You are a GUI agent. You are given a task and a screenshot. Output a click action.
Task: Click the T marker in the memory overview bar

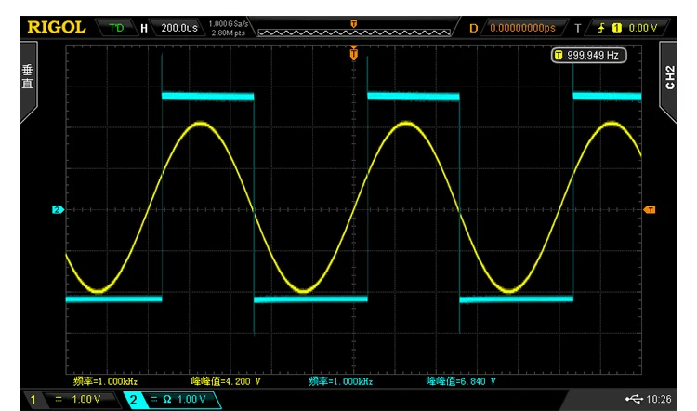[x=354, y=23]
